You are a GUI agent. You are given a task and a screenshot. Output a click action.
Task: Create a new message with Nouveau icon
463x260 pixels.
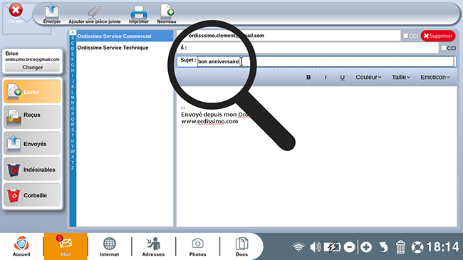click(167, 14)
